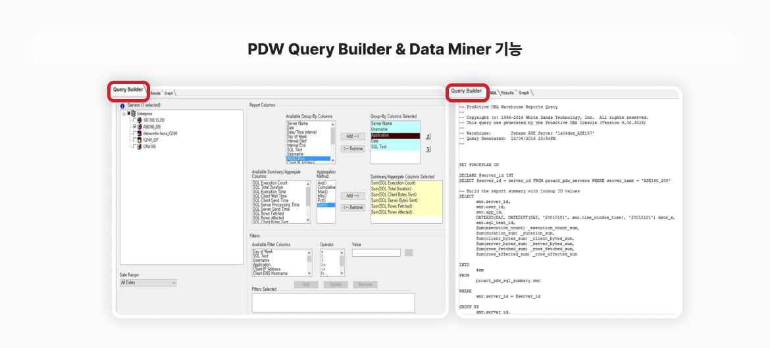The image size is (770, 348).
Task: Click Add --> button for group-by columns
Action: coord(353,137)
